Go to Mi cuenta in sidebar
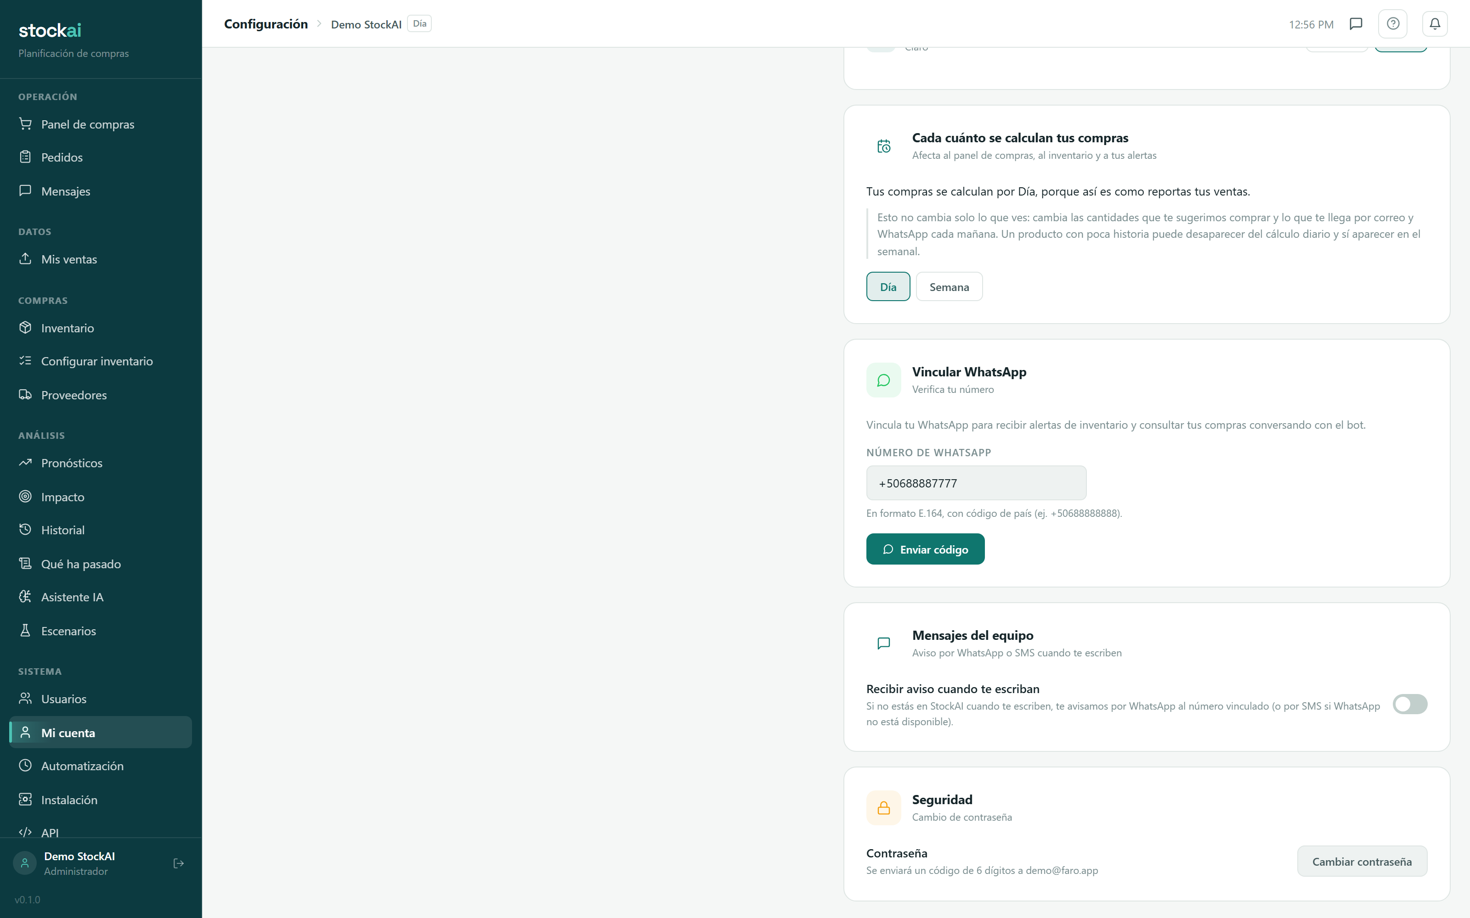This screenshot has height=918, width=1470. coord(101,732)
